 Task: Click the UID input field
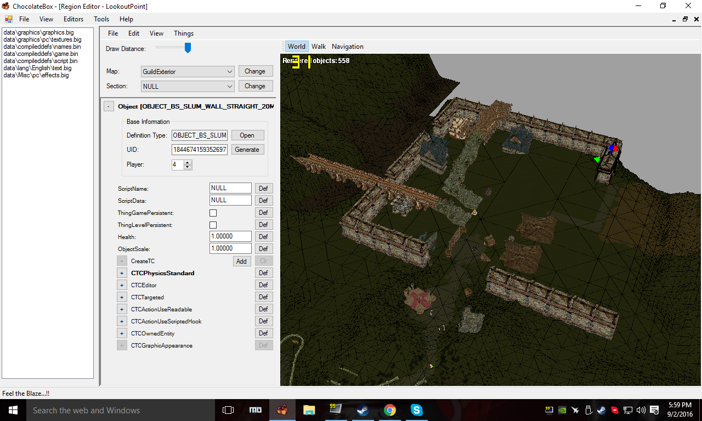200,150
